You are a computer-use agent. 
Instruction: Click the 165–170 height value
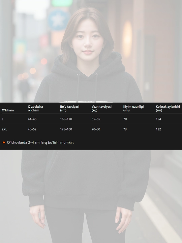pos(66,119)
